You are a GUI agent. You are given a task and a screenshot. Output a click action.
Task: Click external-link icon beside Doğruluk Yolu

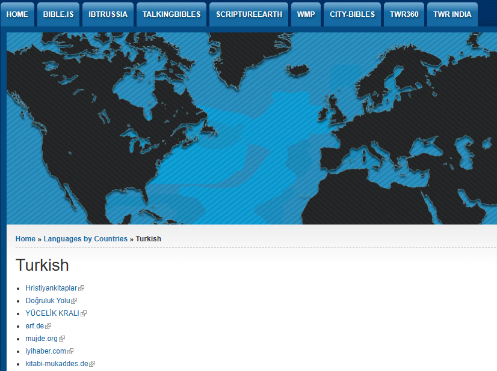[74, 301]
